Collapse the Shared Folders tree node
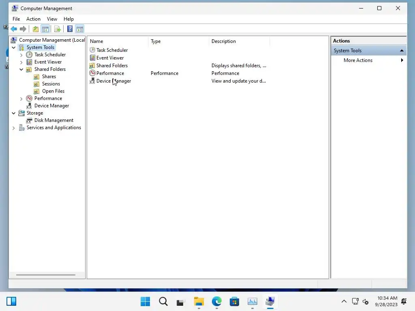The image size is (415, 311). pyautogui.click(x=21, y=69)
